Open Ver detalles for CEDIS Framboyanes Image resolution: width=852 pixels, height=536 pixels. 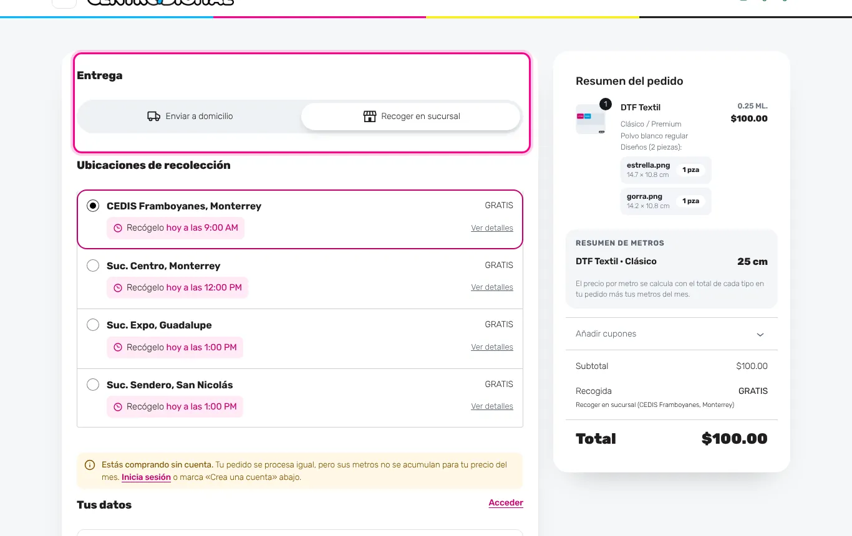(x=492, y=228)
